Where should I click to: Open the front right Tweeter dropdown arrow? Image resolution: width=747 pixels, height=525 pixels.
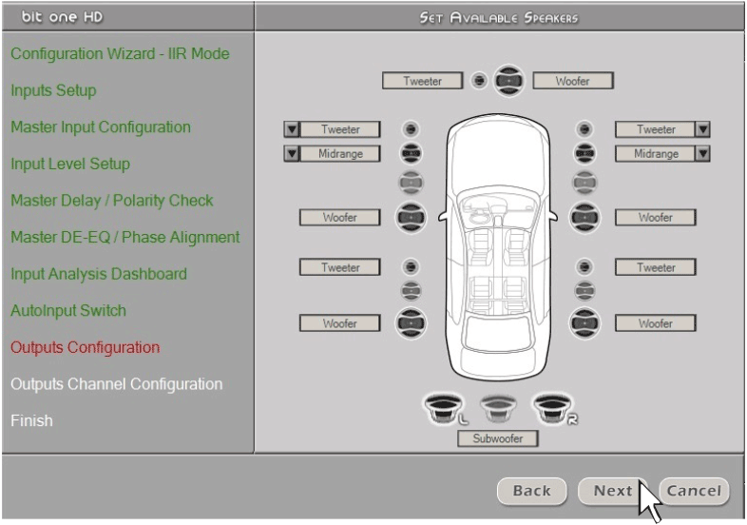(x=702, y=129)
